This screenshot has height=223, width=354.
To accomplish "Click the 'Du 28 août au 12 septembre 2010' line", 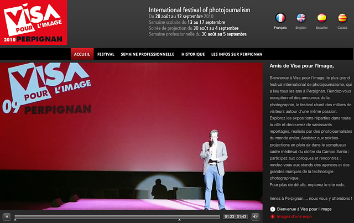I will pyautogui.click(x=181, y=16).
